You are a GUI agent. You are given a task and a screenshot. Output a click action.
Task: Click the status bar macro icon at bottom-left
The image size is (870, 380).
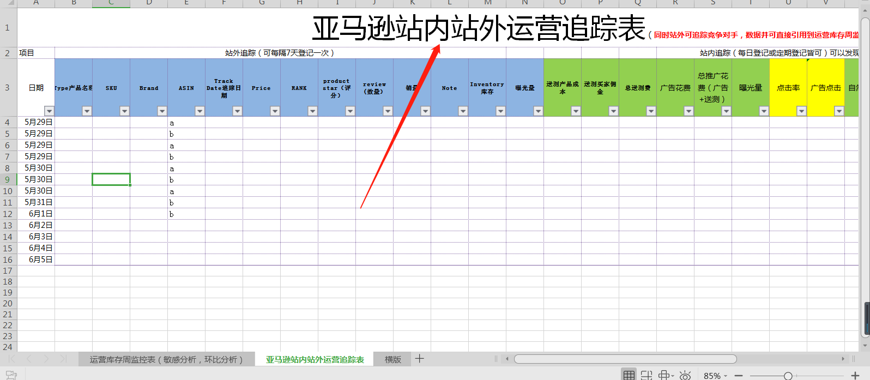(x=11, y=375)
